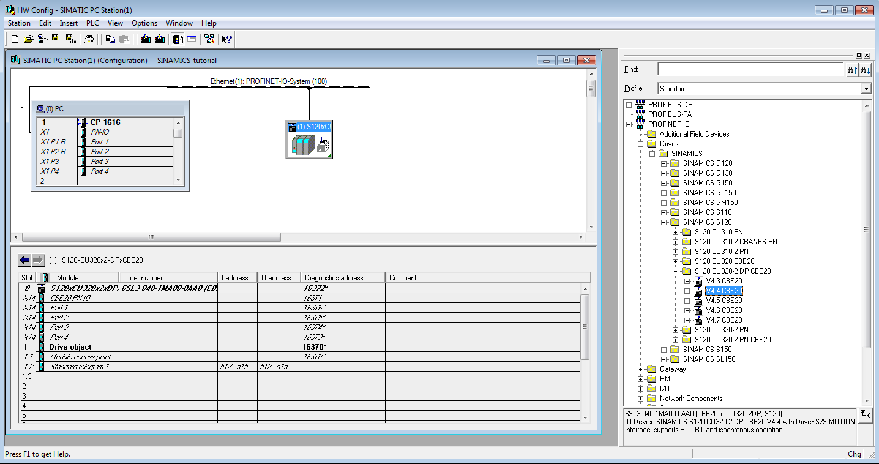This screenshot has width=879, height=464.
Task: Save the configuration with the floppy icon
Action: 56,39
